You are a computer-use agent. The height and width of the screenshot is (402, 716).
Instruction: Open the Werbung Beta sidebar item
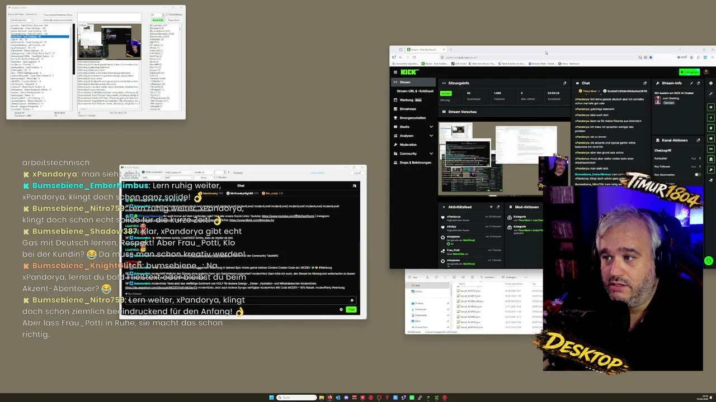[x=413, y=100]
